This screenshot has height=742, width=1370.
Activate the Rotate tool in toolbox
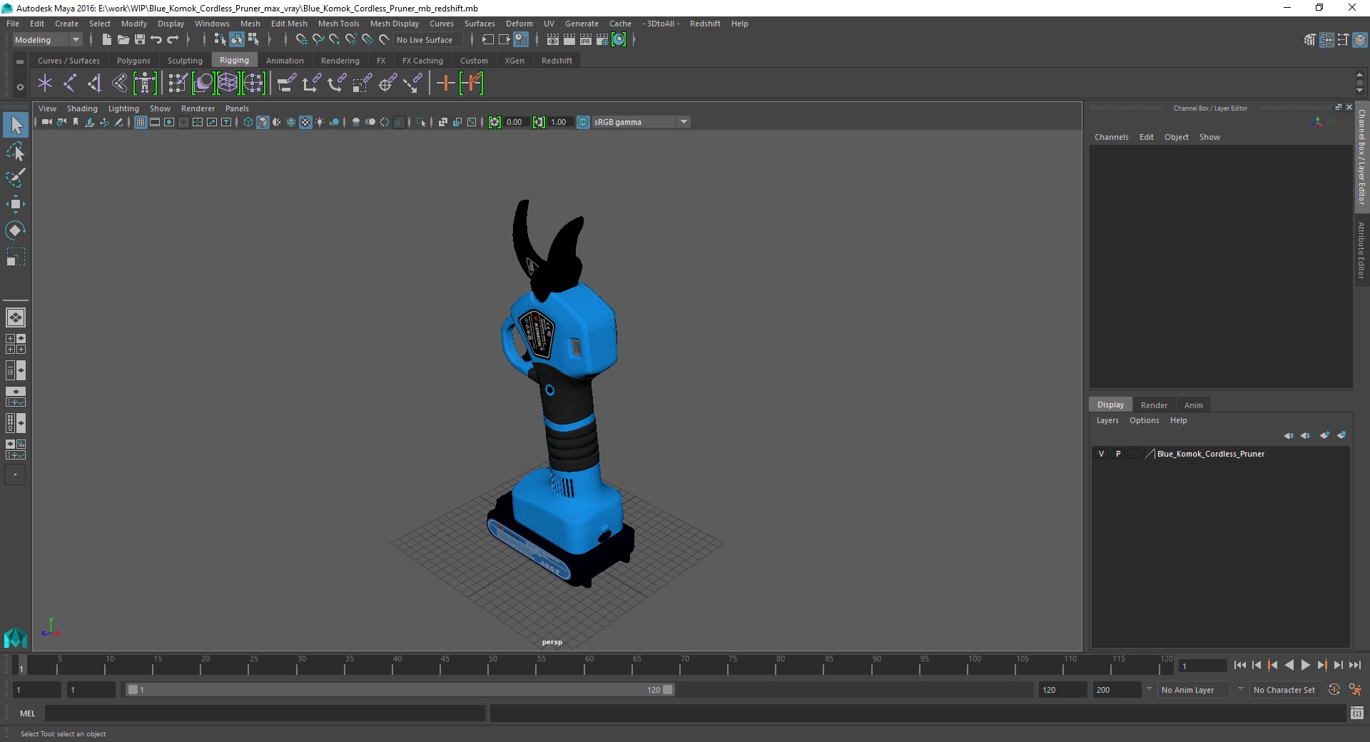[16, 230]
